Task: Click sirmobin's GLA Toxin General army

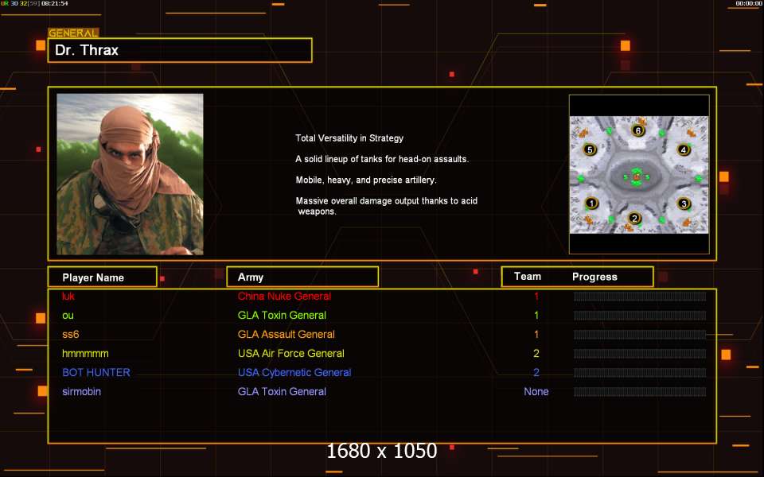Action: [x=282, y=392]
